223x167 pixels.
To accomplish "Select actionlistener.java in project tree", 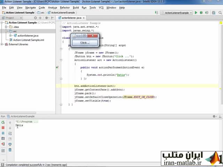I will click(26, 35).
